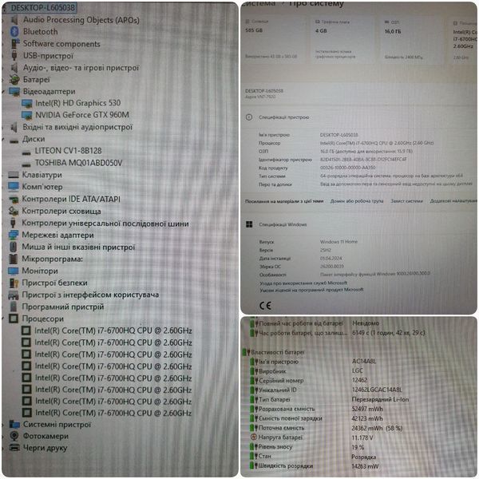This screenshot has height=479, width=479.
Task: Click the Intel Core i7-6700HQ processor value in Settings
Action: click(x=377, y=143)
